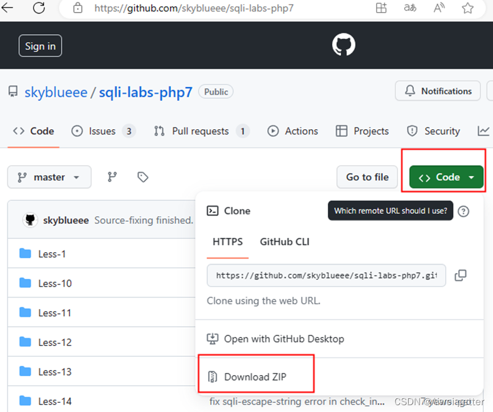
Task: Click the skyblueee avatar in commit row
Action: (30, 220)
